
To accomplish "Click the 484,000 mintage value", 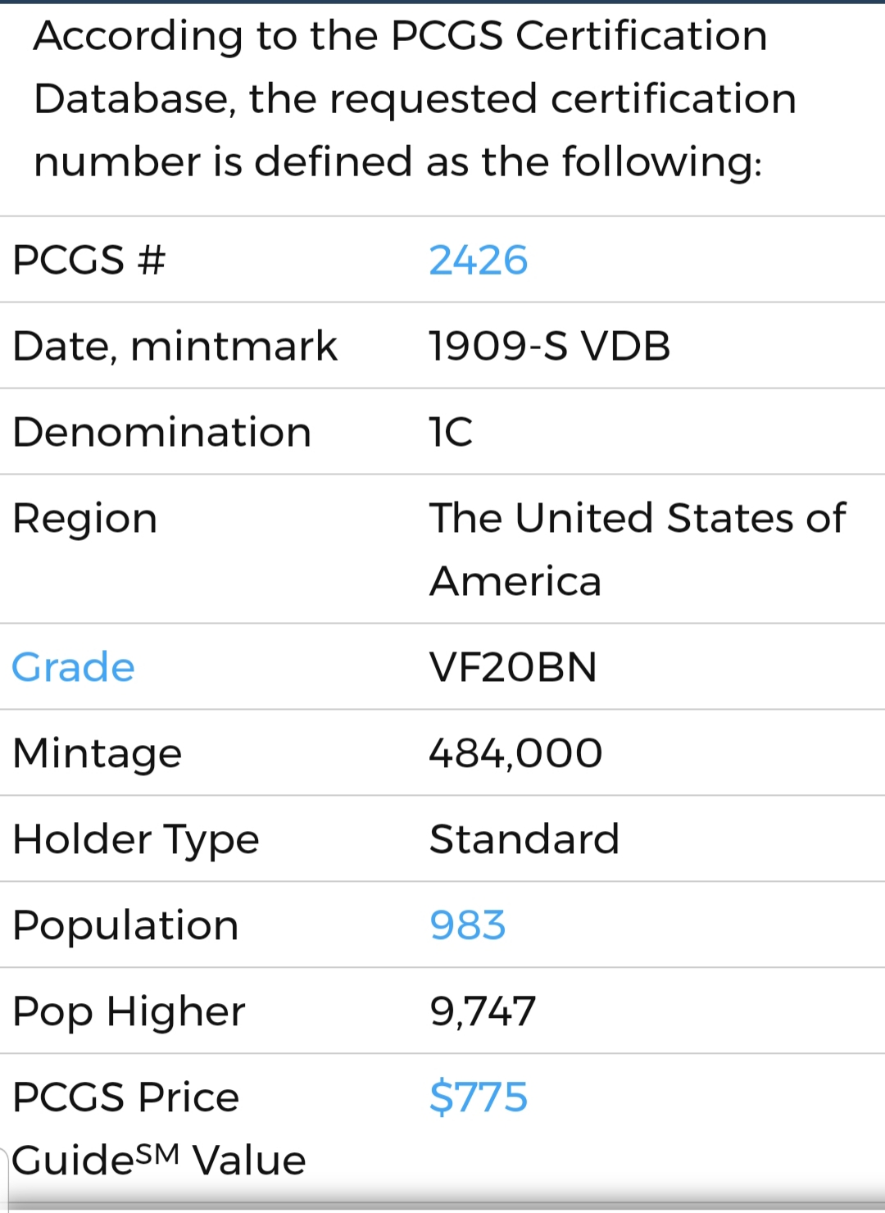I will point(516,753).
